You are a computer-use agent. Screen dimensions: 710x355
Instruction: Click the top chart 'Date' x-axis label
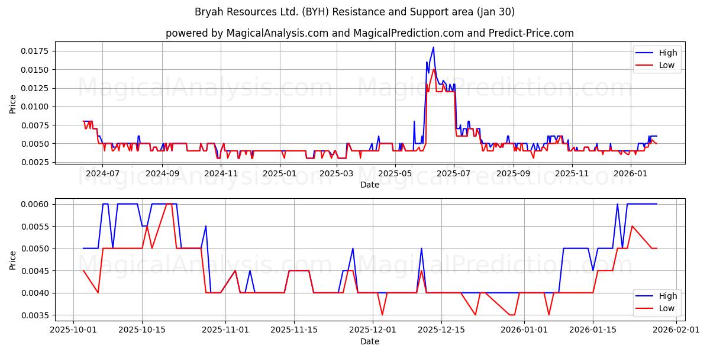point(370,185)
